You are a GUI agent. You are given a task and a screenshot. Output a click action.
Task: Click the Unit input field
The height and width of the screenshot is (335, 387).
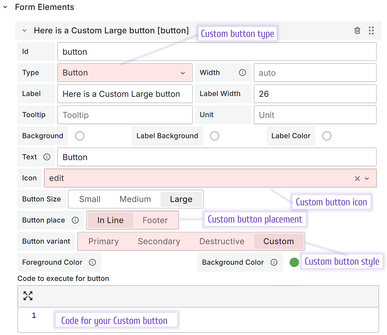click(315, 115)
